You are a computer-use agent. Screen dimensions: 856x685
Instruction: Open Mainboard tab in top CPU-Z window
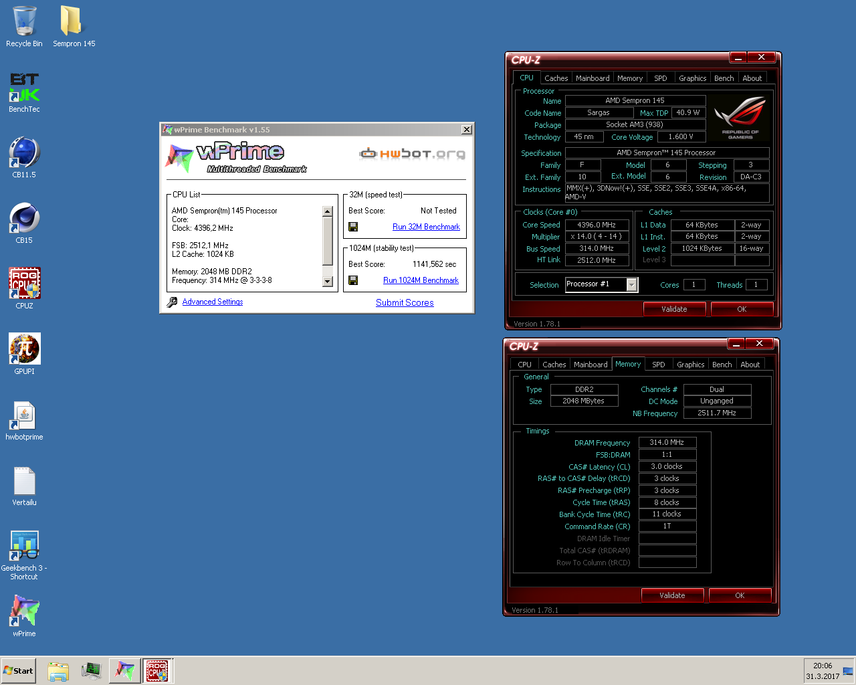click(x=593, y=78)
